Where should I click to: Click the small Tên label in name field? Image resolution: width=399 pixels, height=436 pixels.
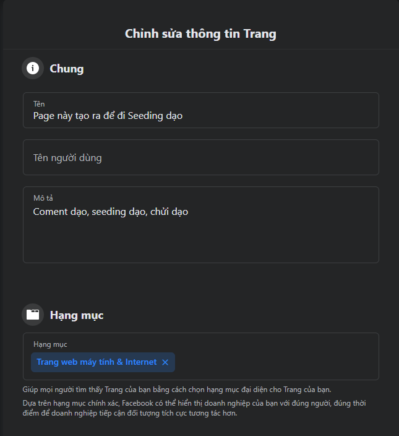(x=39, y=104)
